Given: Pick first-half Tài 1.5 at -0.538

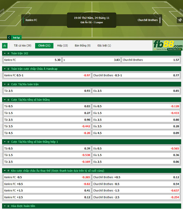Looking at the screenshot, I should [47, 155].
